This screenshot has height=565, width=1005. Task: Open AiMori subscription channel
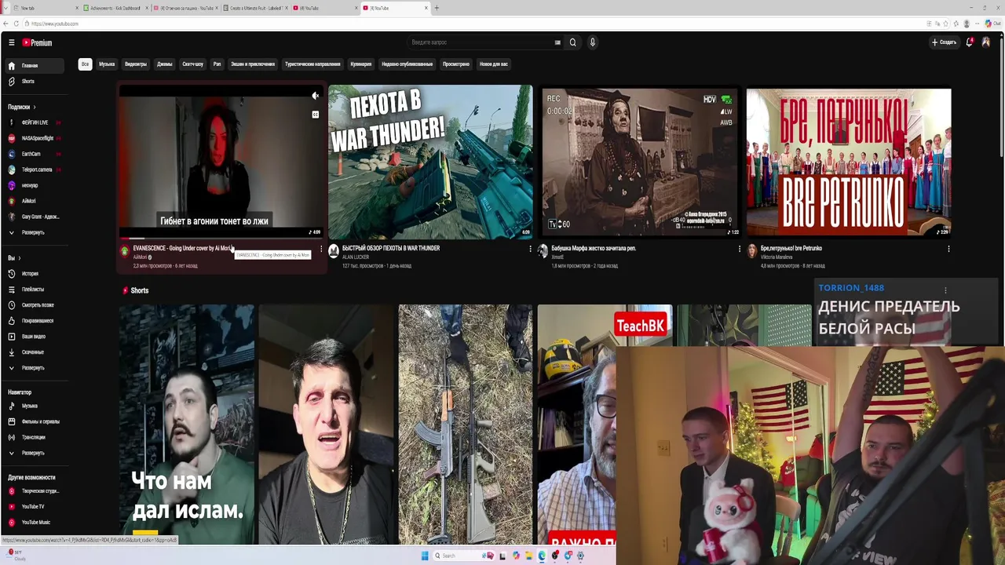pyautogui.click(x=33, y=201)
